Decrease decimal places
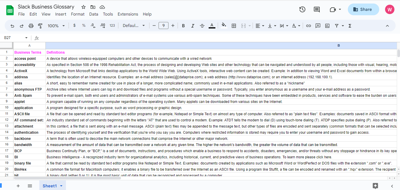Screen dimensions: 400x190 (93, 26)
